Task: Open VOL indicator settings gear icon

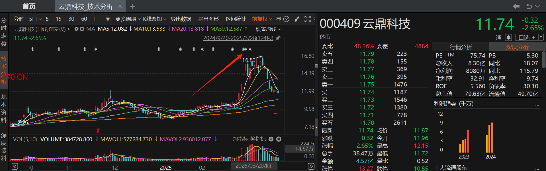Action: pyautogui.click(x=271, y=139)
